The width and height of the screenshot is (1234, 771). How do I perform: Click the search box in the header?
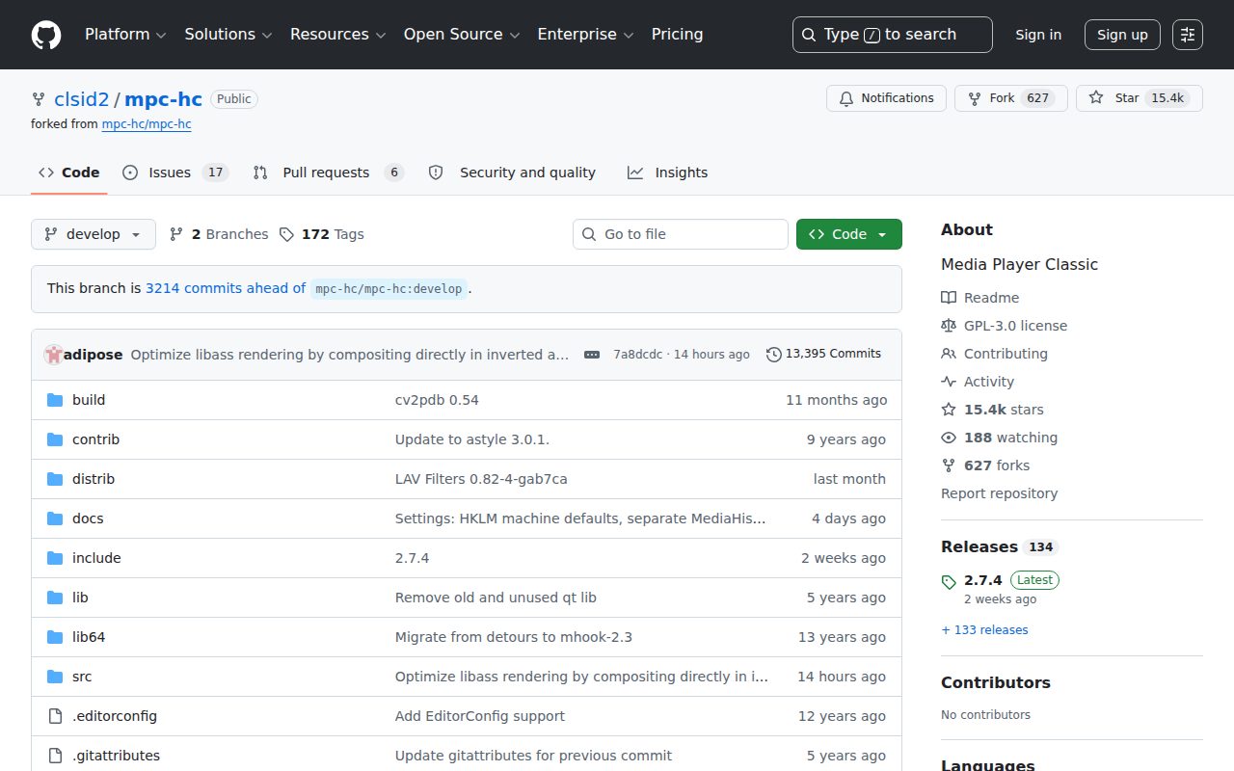pos(893,35)
